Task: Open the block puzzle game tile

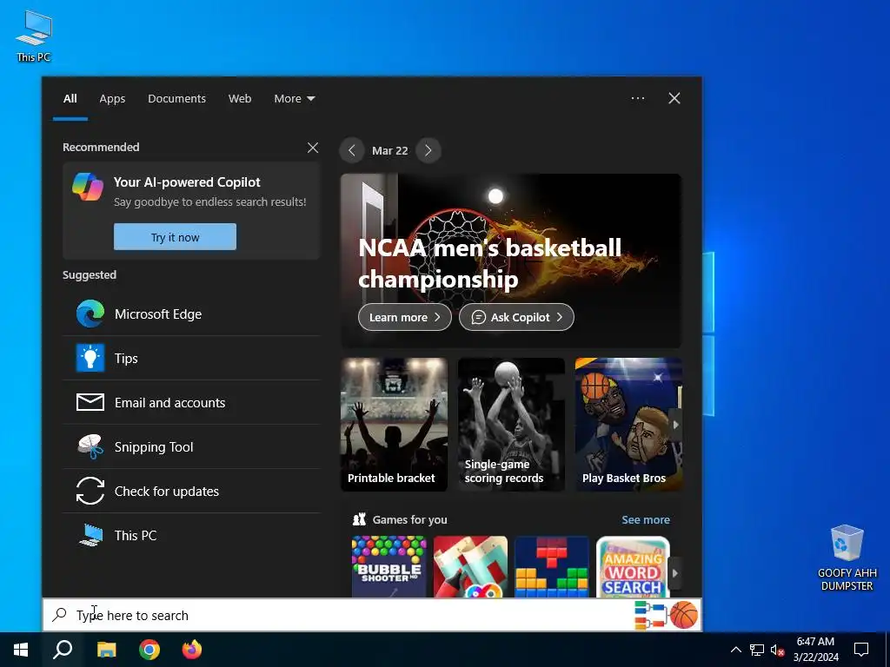Action: (552, 566)
